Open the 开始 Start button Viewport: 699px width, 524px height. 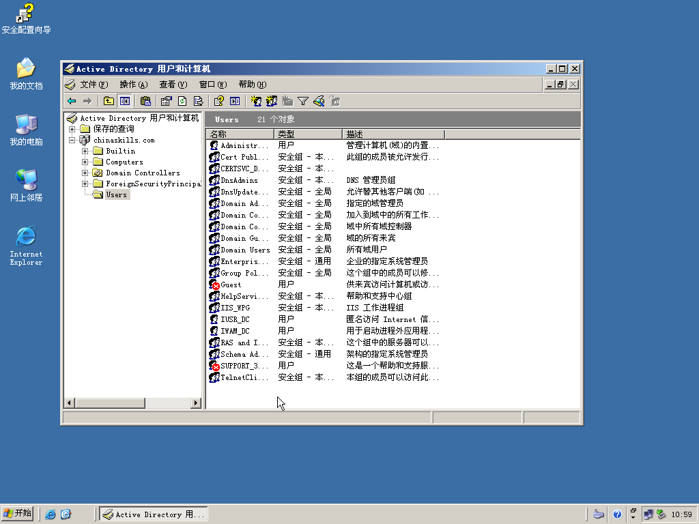[18, 513]
